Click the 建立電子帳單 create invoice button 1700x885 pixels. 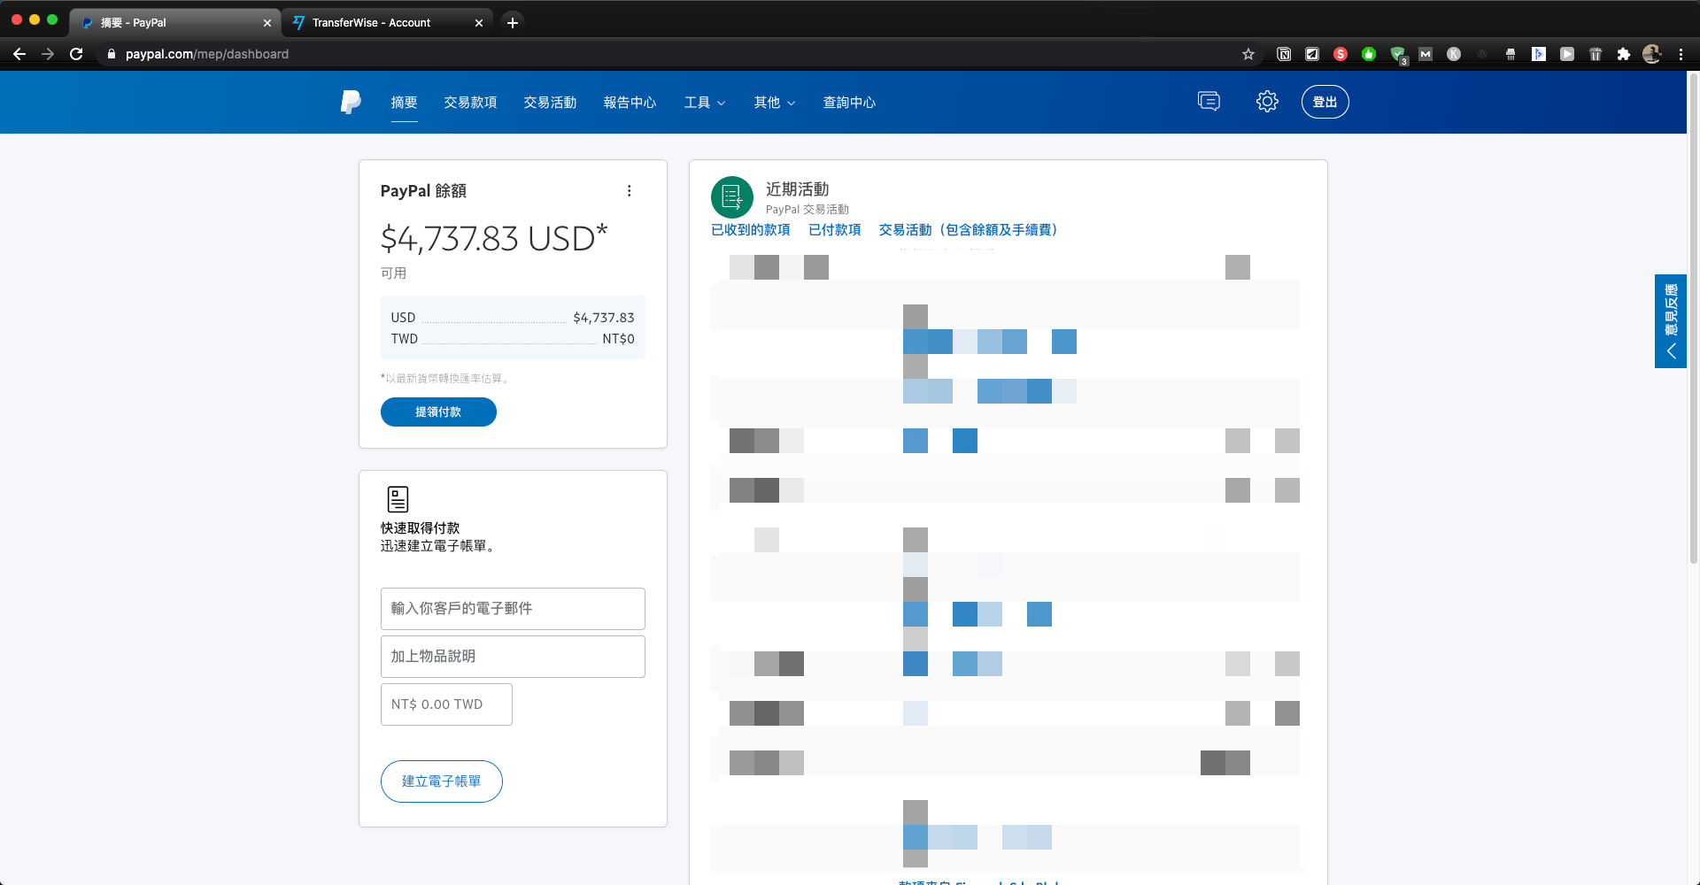442,781
